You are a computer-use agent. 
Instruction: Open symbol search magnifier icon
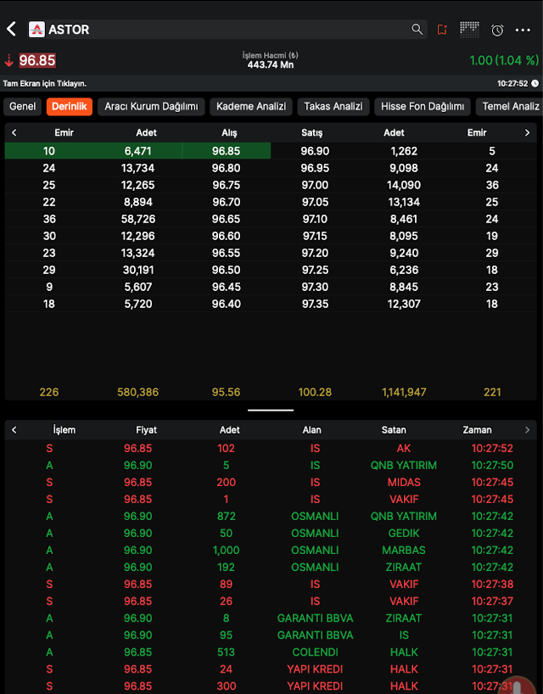coord(417,29)
